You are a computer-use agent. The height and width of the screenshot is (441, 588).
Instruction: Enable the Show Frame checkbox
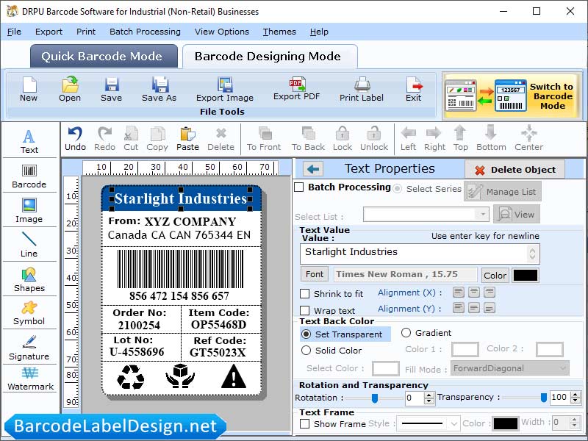pyautogui.click(x=305, y=424)
